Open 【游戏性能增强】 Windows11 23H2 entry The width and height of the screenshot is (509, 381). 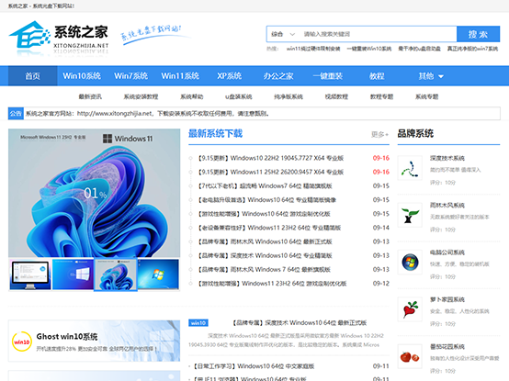[x=272, y=284]
